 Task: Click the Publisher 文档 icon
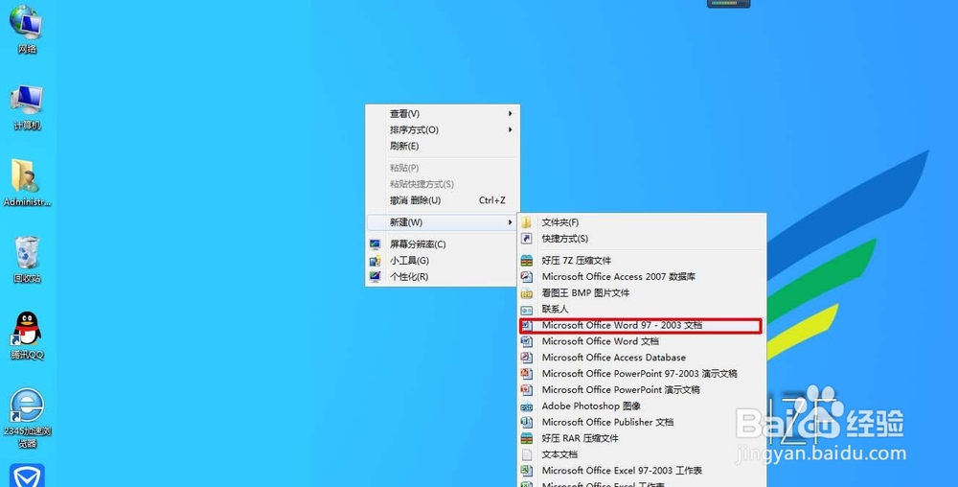(x=526, y=422)
